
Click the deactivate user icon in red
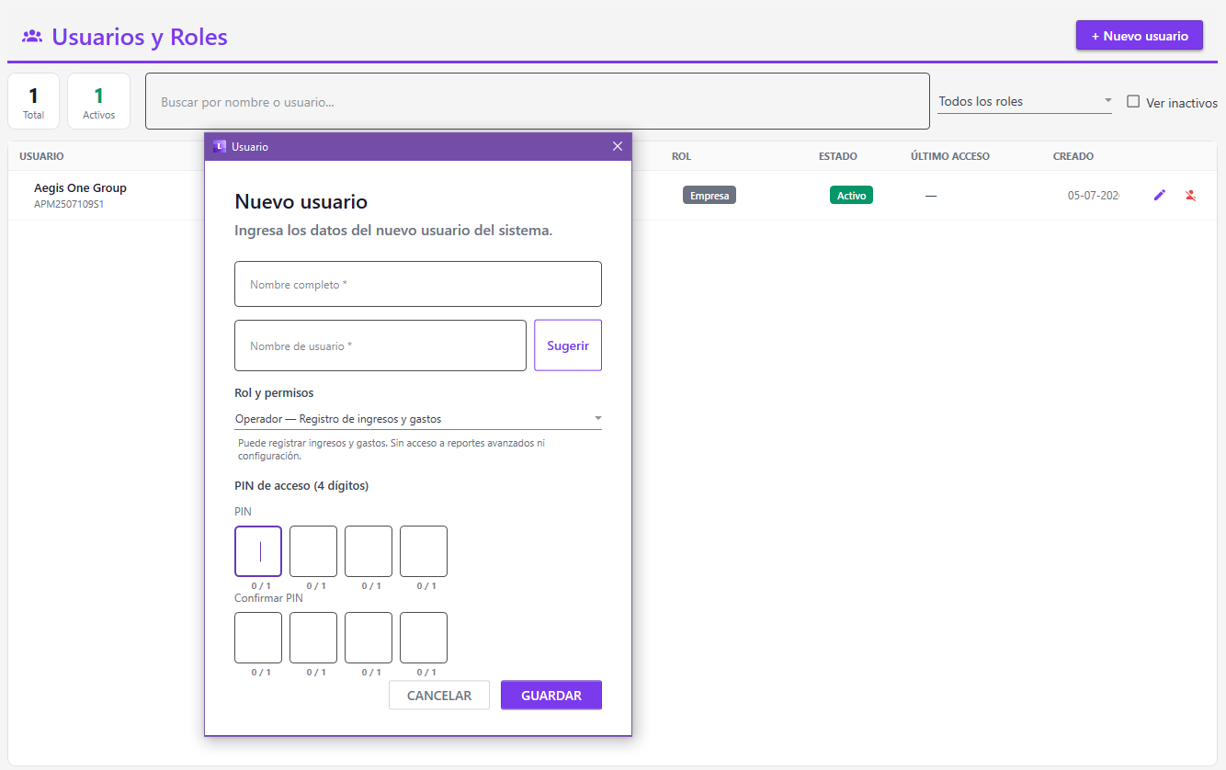1190,195
